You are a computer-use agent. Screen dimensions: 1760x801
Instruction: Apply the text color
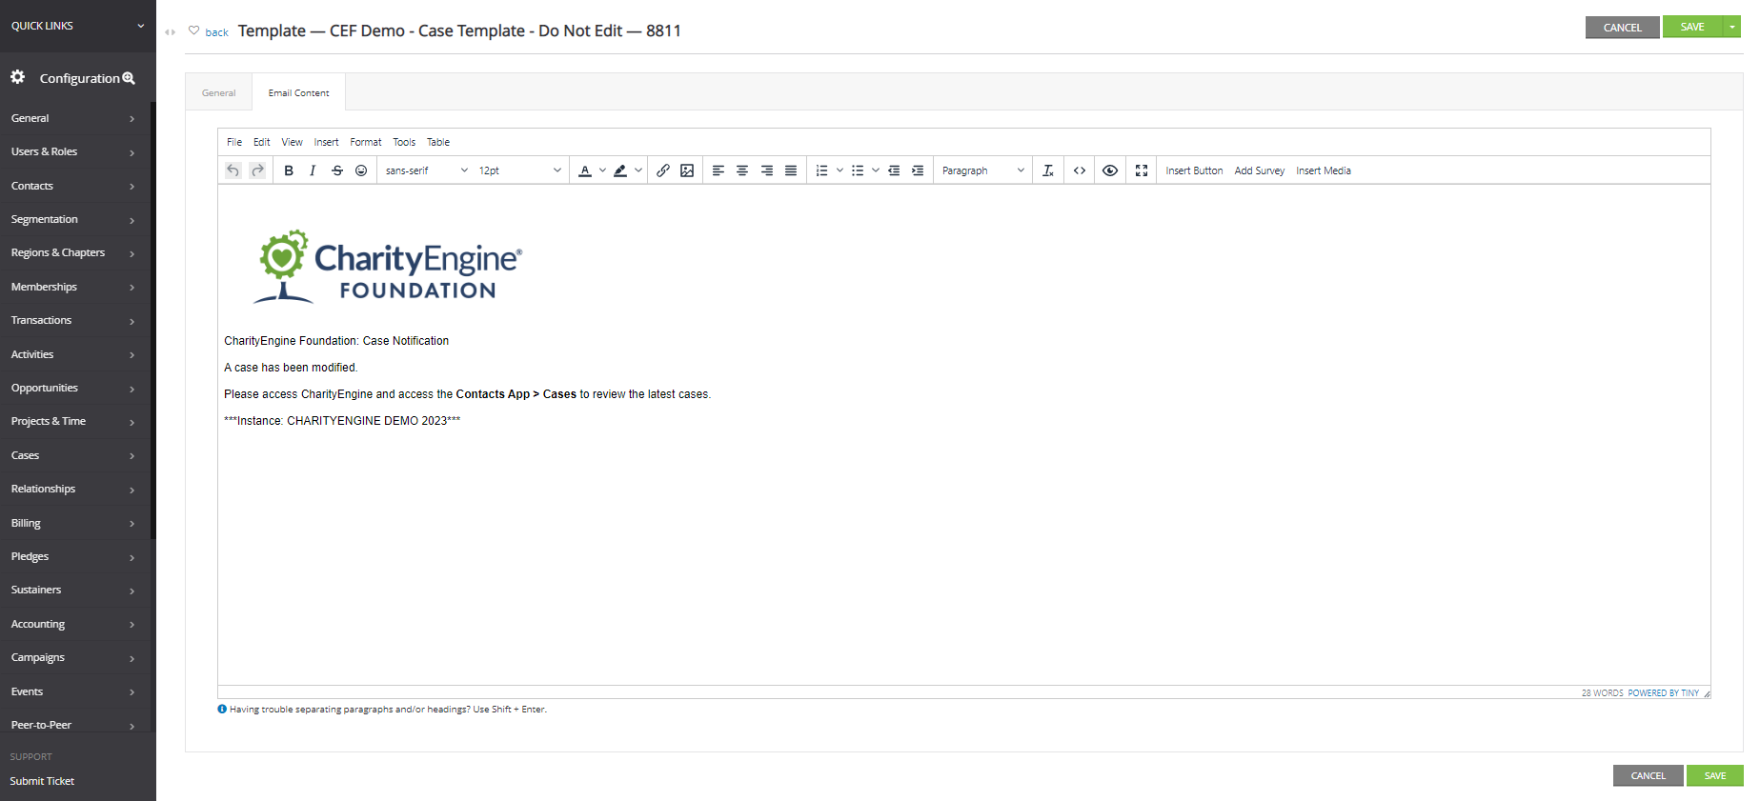[585, 170]
